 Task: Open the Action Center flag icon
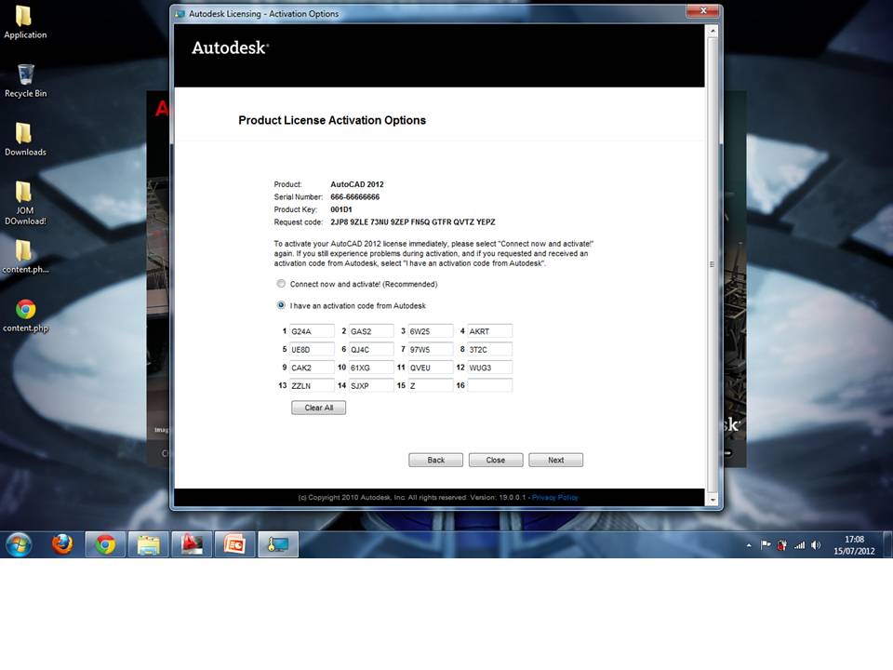click(x=766, y=545)
